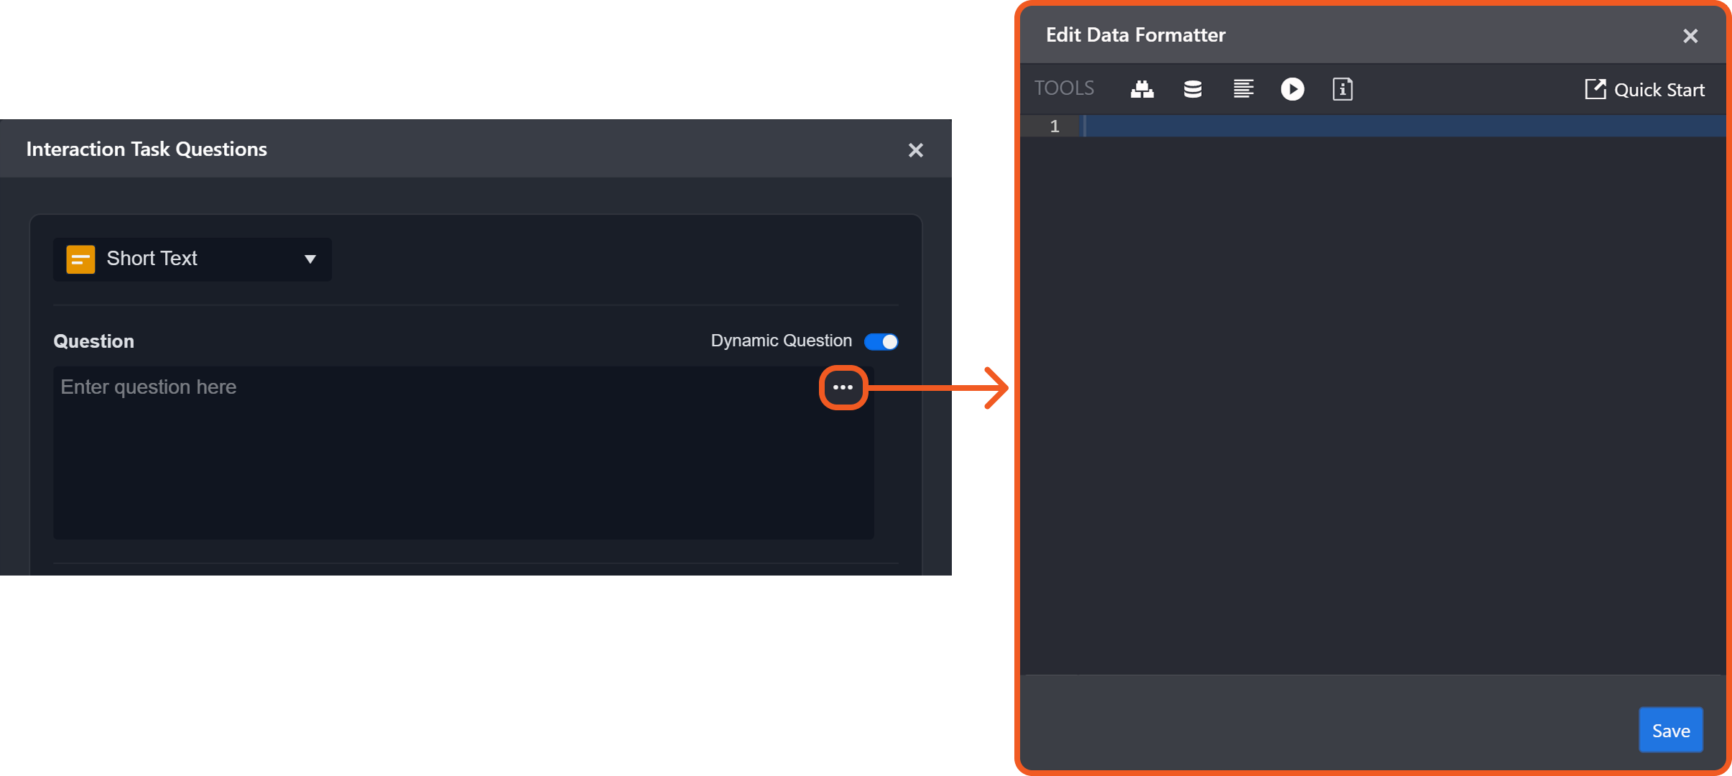The image size is (1732, 776).
Task: Open the Short Text type selector
Action: [192, 259]
